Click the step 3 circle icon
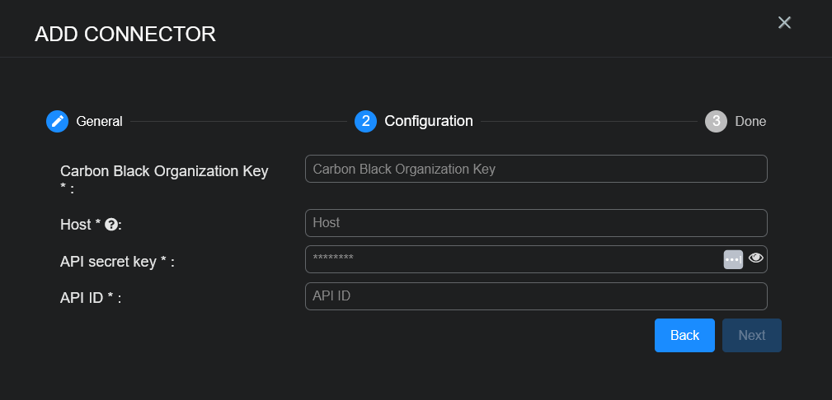832x400 pixels. pyautogui.click(x=716, y=121)
